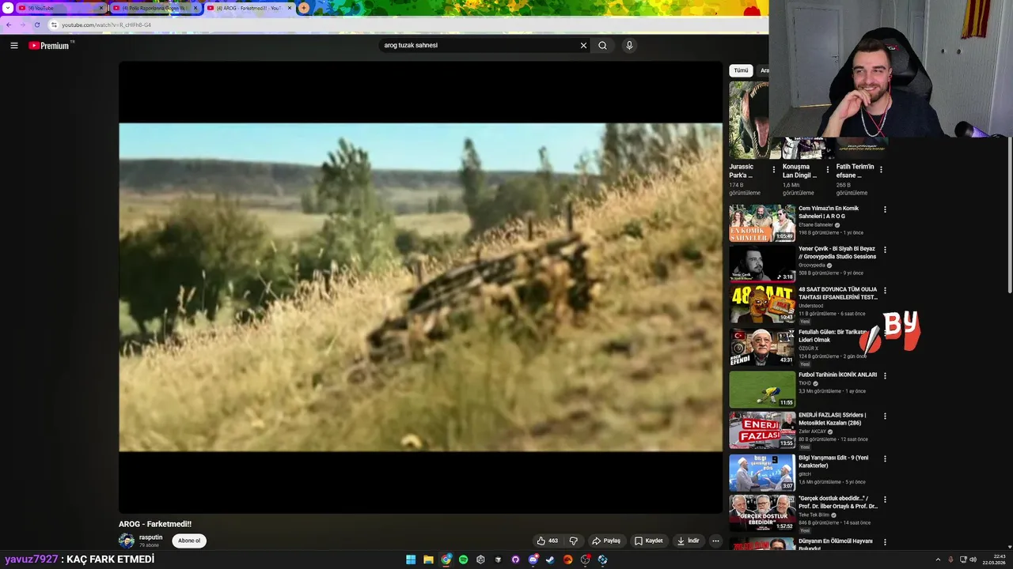Open Discord from the taskbar

click(533, 560)
